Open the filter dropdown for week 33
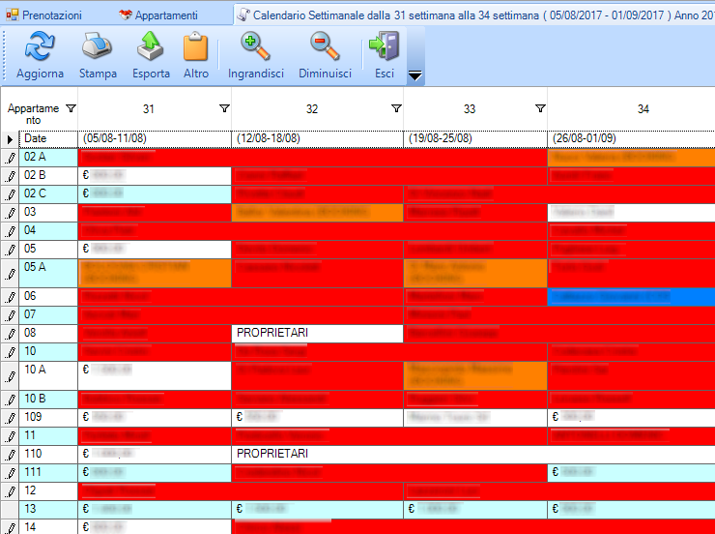This screenshot has height=534, width=715. (x=540, y=108)
